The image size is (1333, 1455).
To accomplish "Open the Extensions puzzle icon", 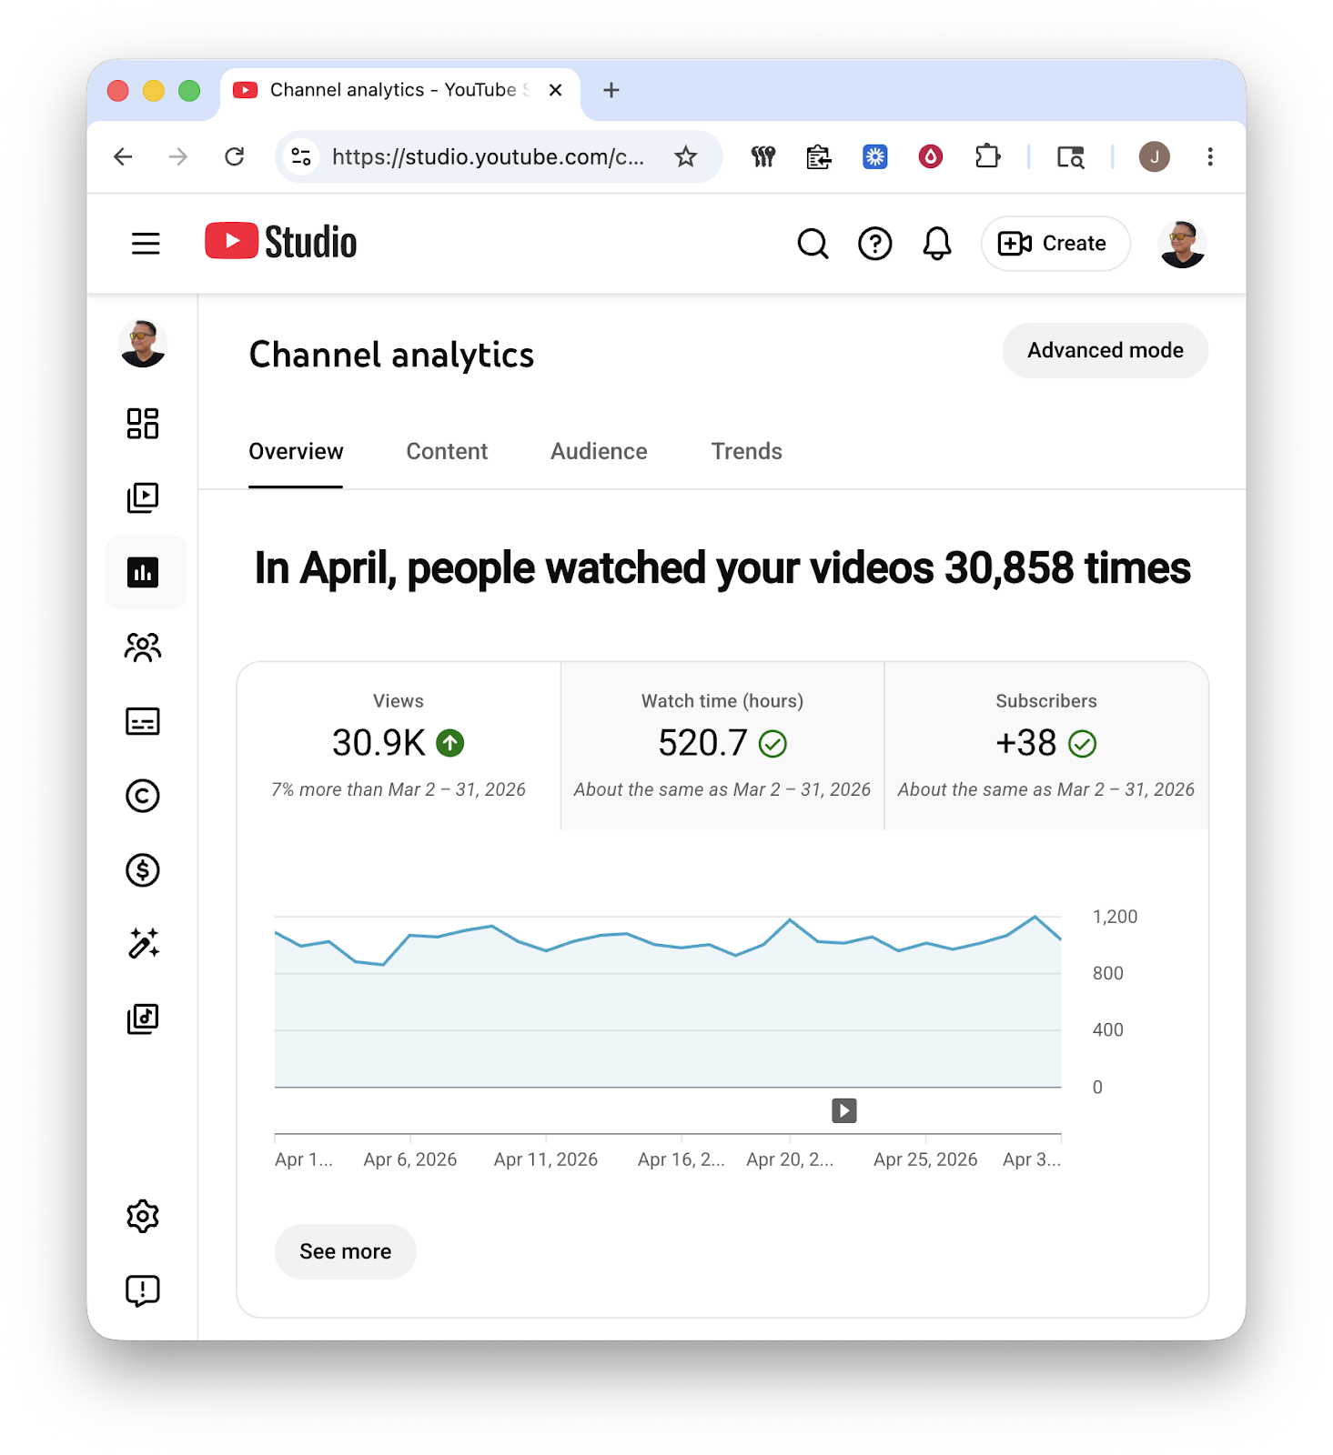I will click(x=987, y=156).
